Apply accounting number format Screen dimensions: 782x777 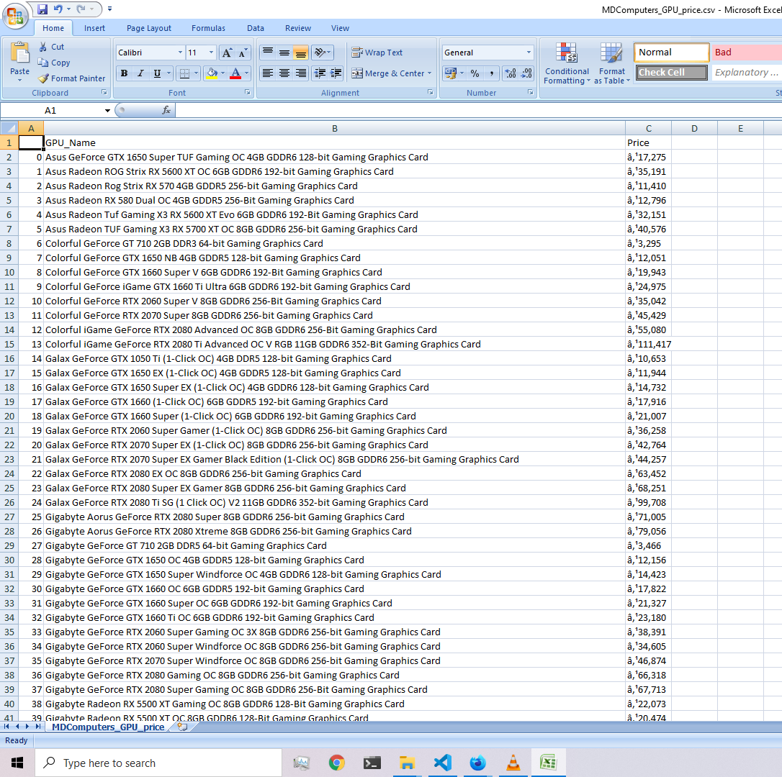point(450,74)
